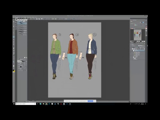The width and height of the screenshot is (160, 120).
Task: Open the File menu
Action: click(13, 17)
